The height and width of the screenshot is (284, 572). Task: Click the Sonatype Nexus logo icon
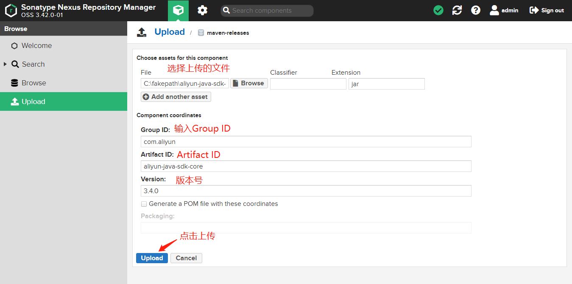(x=11, y=11)
